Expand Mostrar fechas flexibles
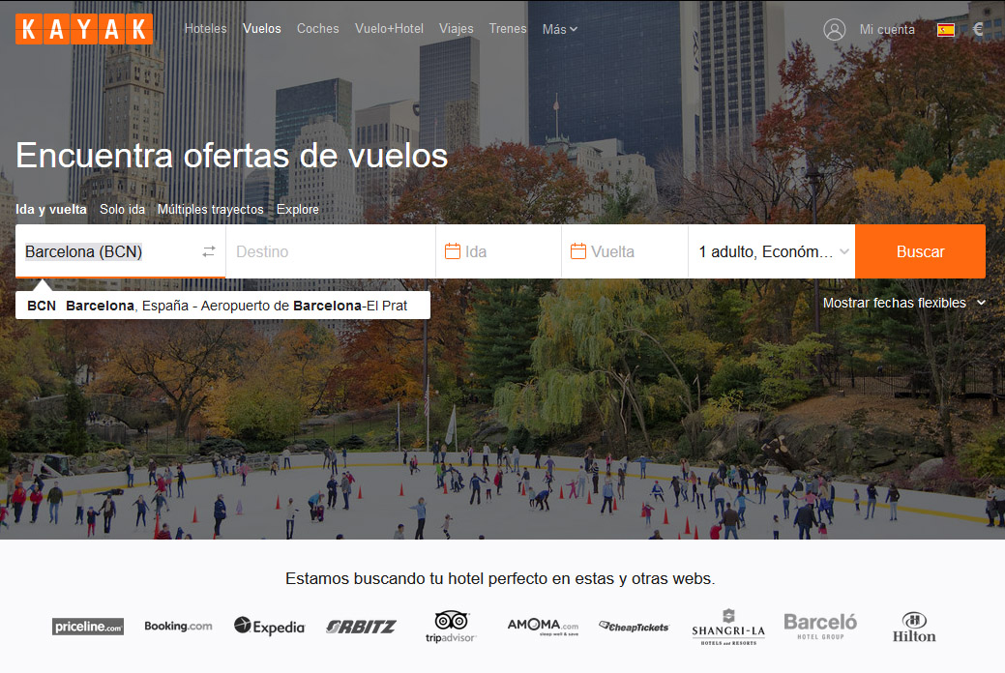The height and width of the screenshot is (673, 1005). pos(903,303)
